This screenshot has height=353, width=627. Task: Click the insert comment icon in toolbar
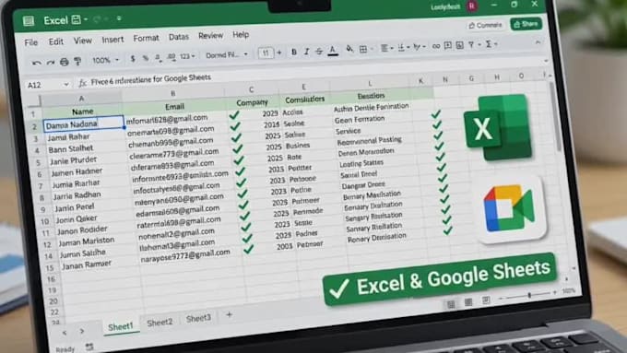click(448, 45)
